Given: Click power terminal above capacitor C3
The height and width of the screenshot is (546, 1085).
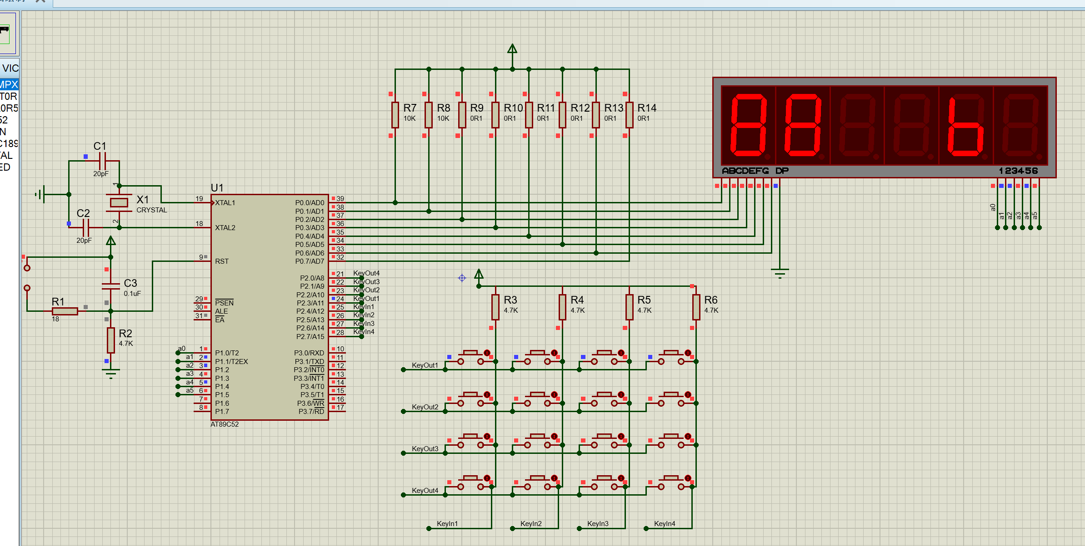Looking at the screenshot, I should click(111, 241).
